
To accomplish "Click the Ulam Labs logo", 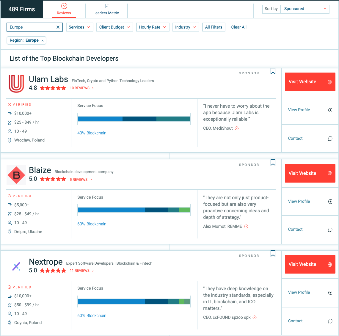I will tap(16, 84).
